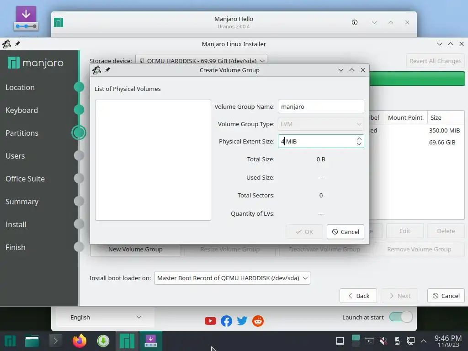Switch to the Manjaro Hello taskbar entry
Viewport: 468px width, 351px height.
127,341
